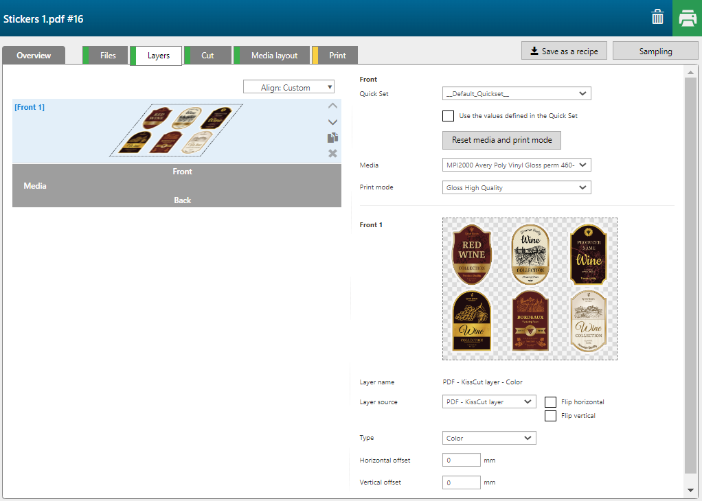
Task: Toggle the Flip horizontal checkbox
Action: 550,402
